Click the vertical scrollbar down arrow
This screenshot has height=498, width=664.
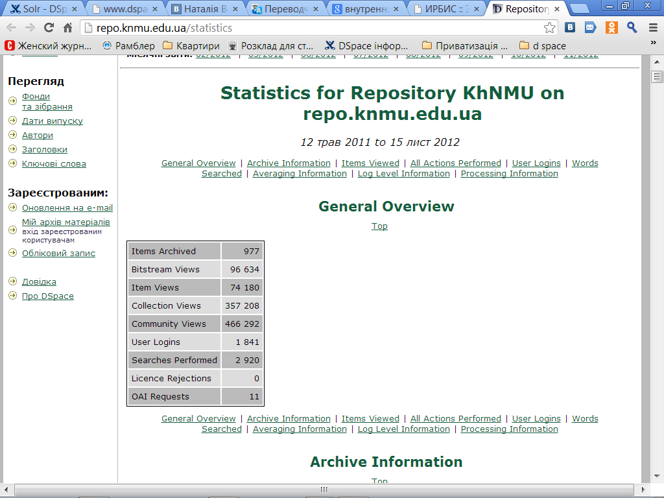pos(657,476)
